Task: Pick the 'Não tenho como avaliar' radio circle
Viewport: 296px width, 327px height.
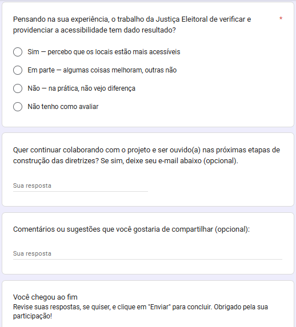Action: pyautogui.click(x=18, y=107)
